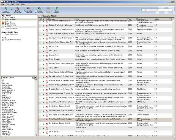Open the Add Documents dropdown arrow
The width and height of the screenshot is (176, 140).
[x=12, y=10]
